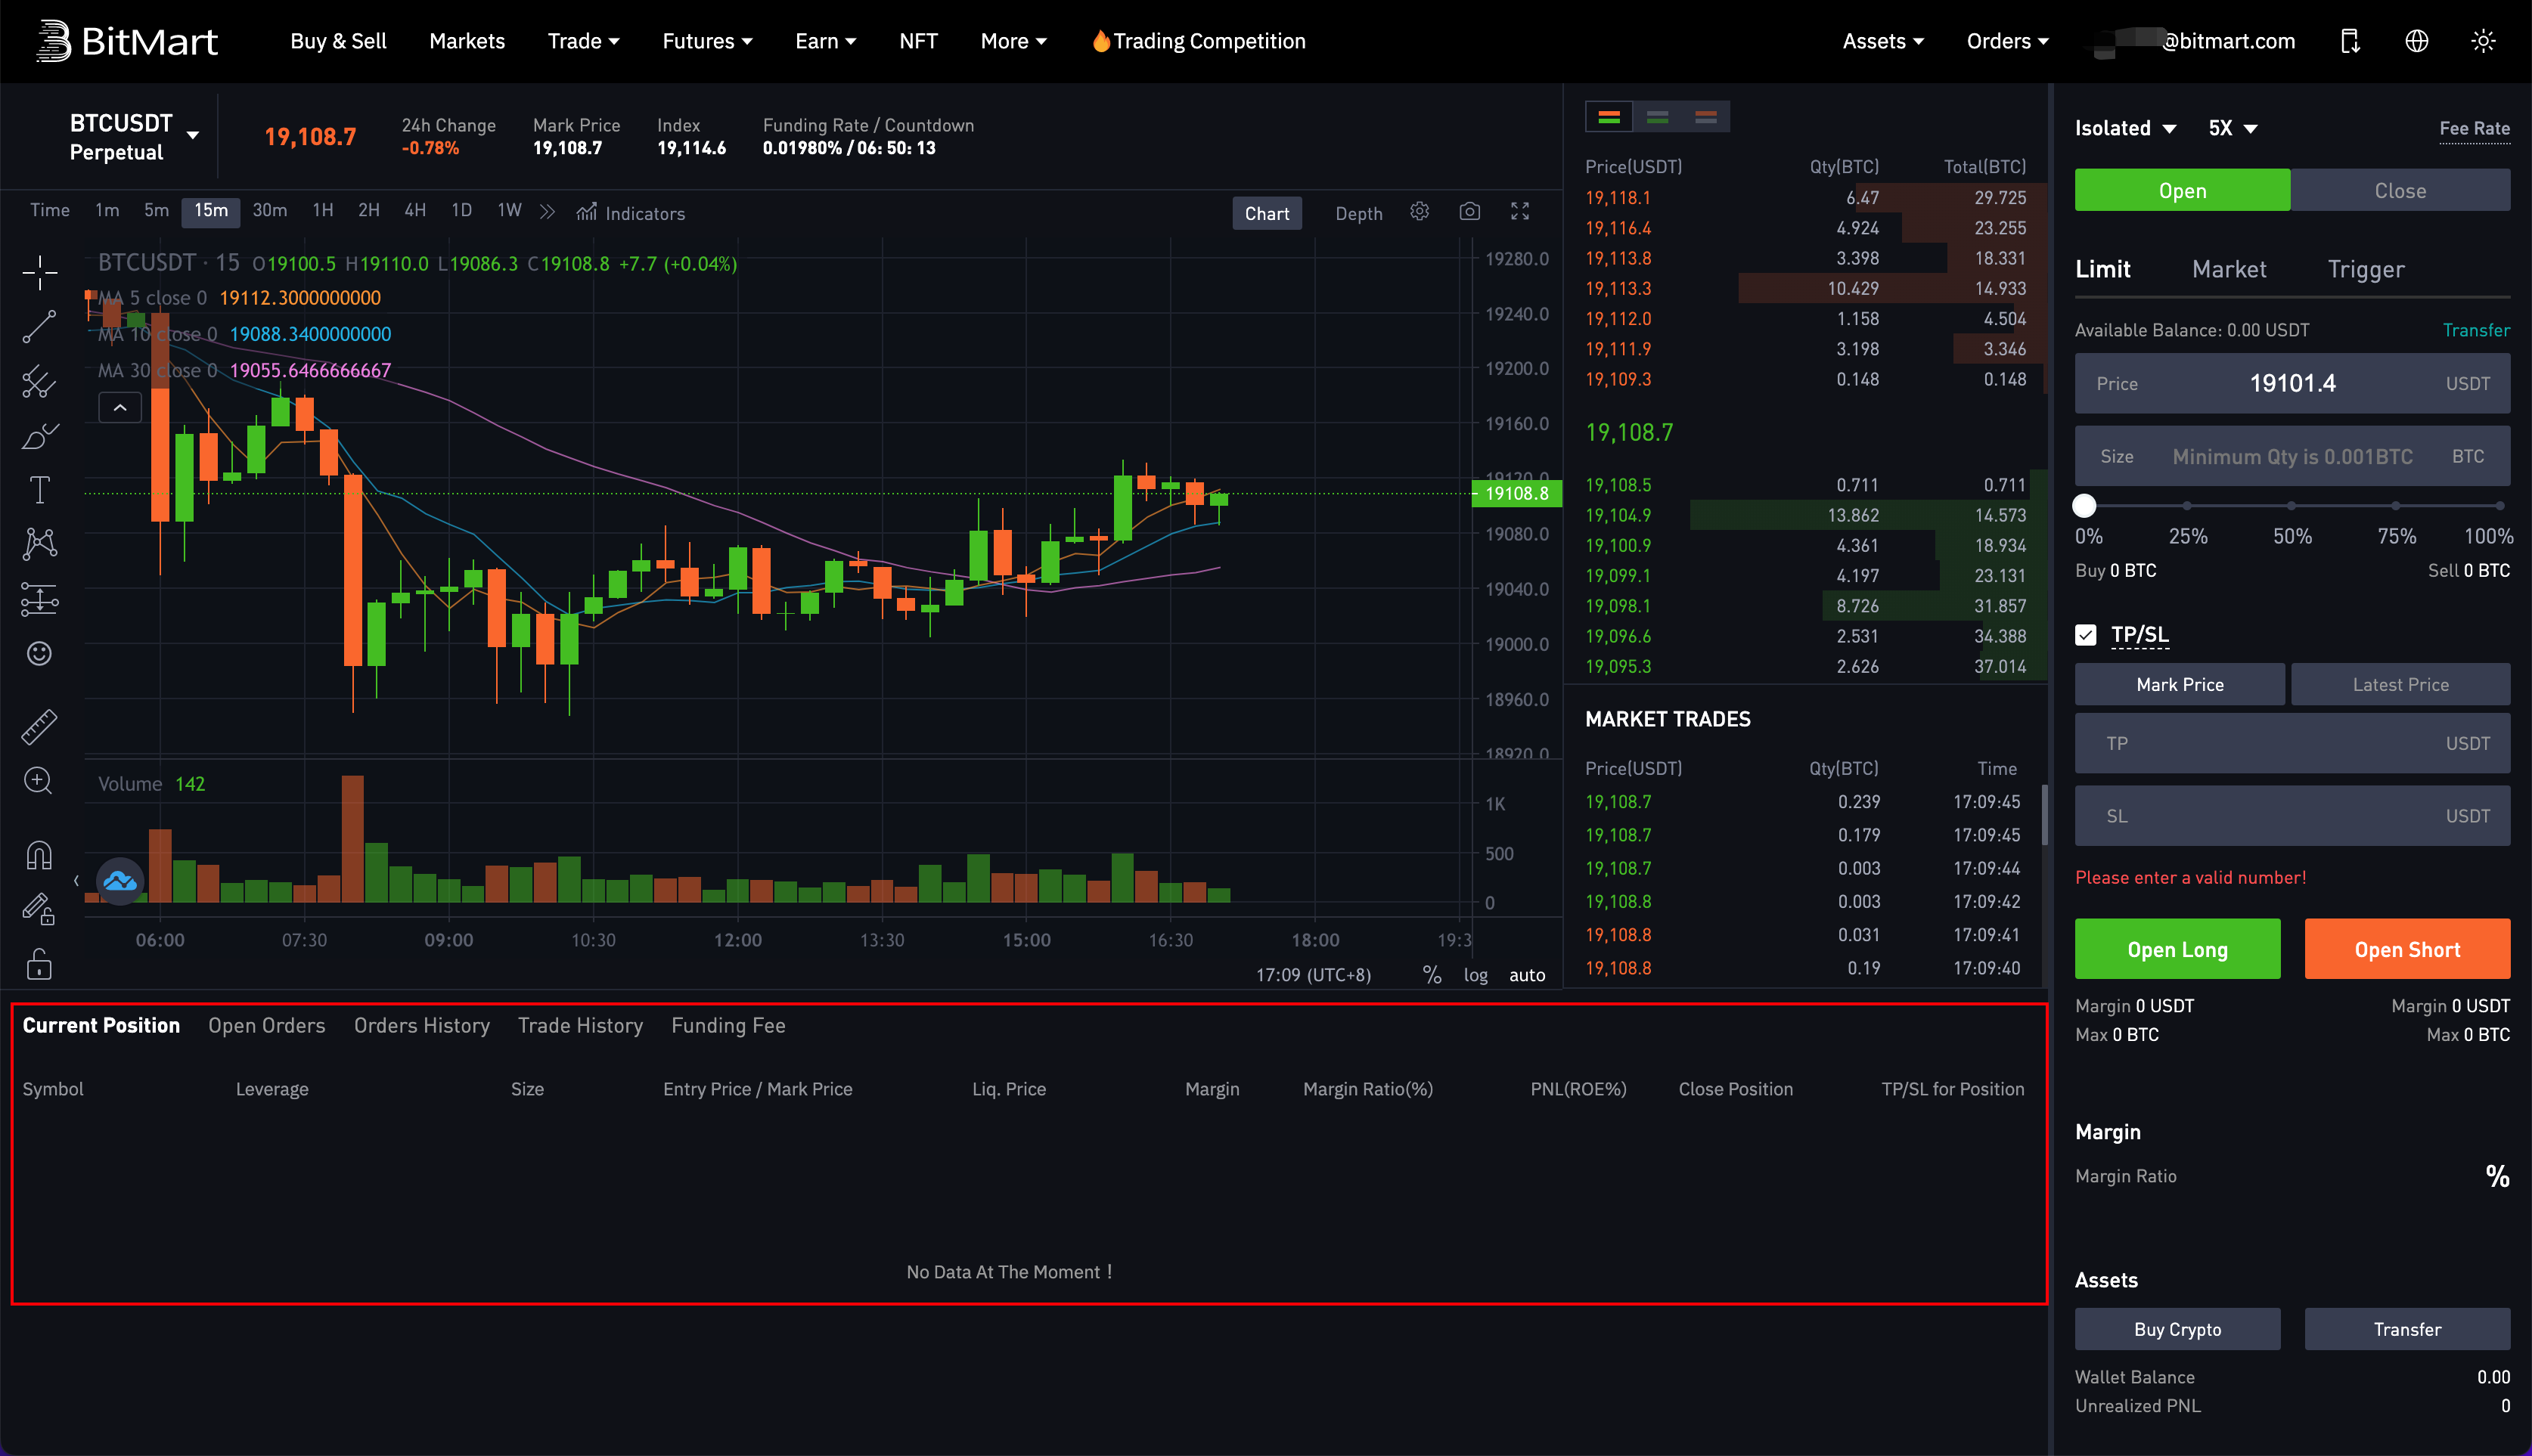Select the pitchfork drawing tool
Screen dimensions: 2532x1456
coord(39,381)
